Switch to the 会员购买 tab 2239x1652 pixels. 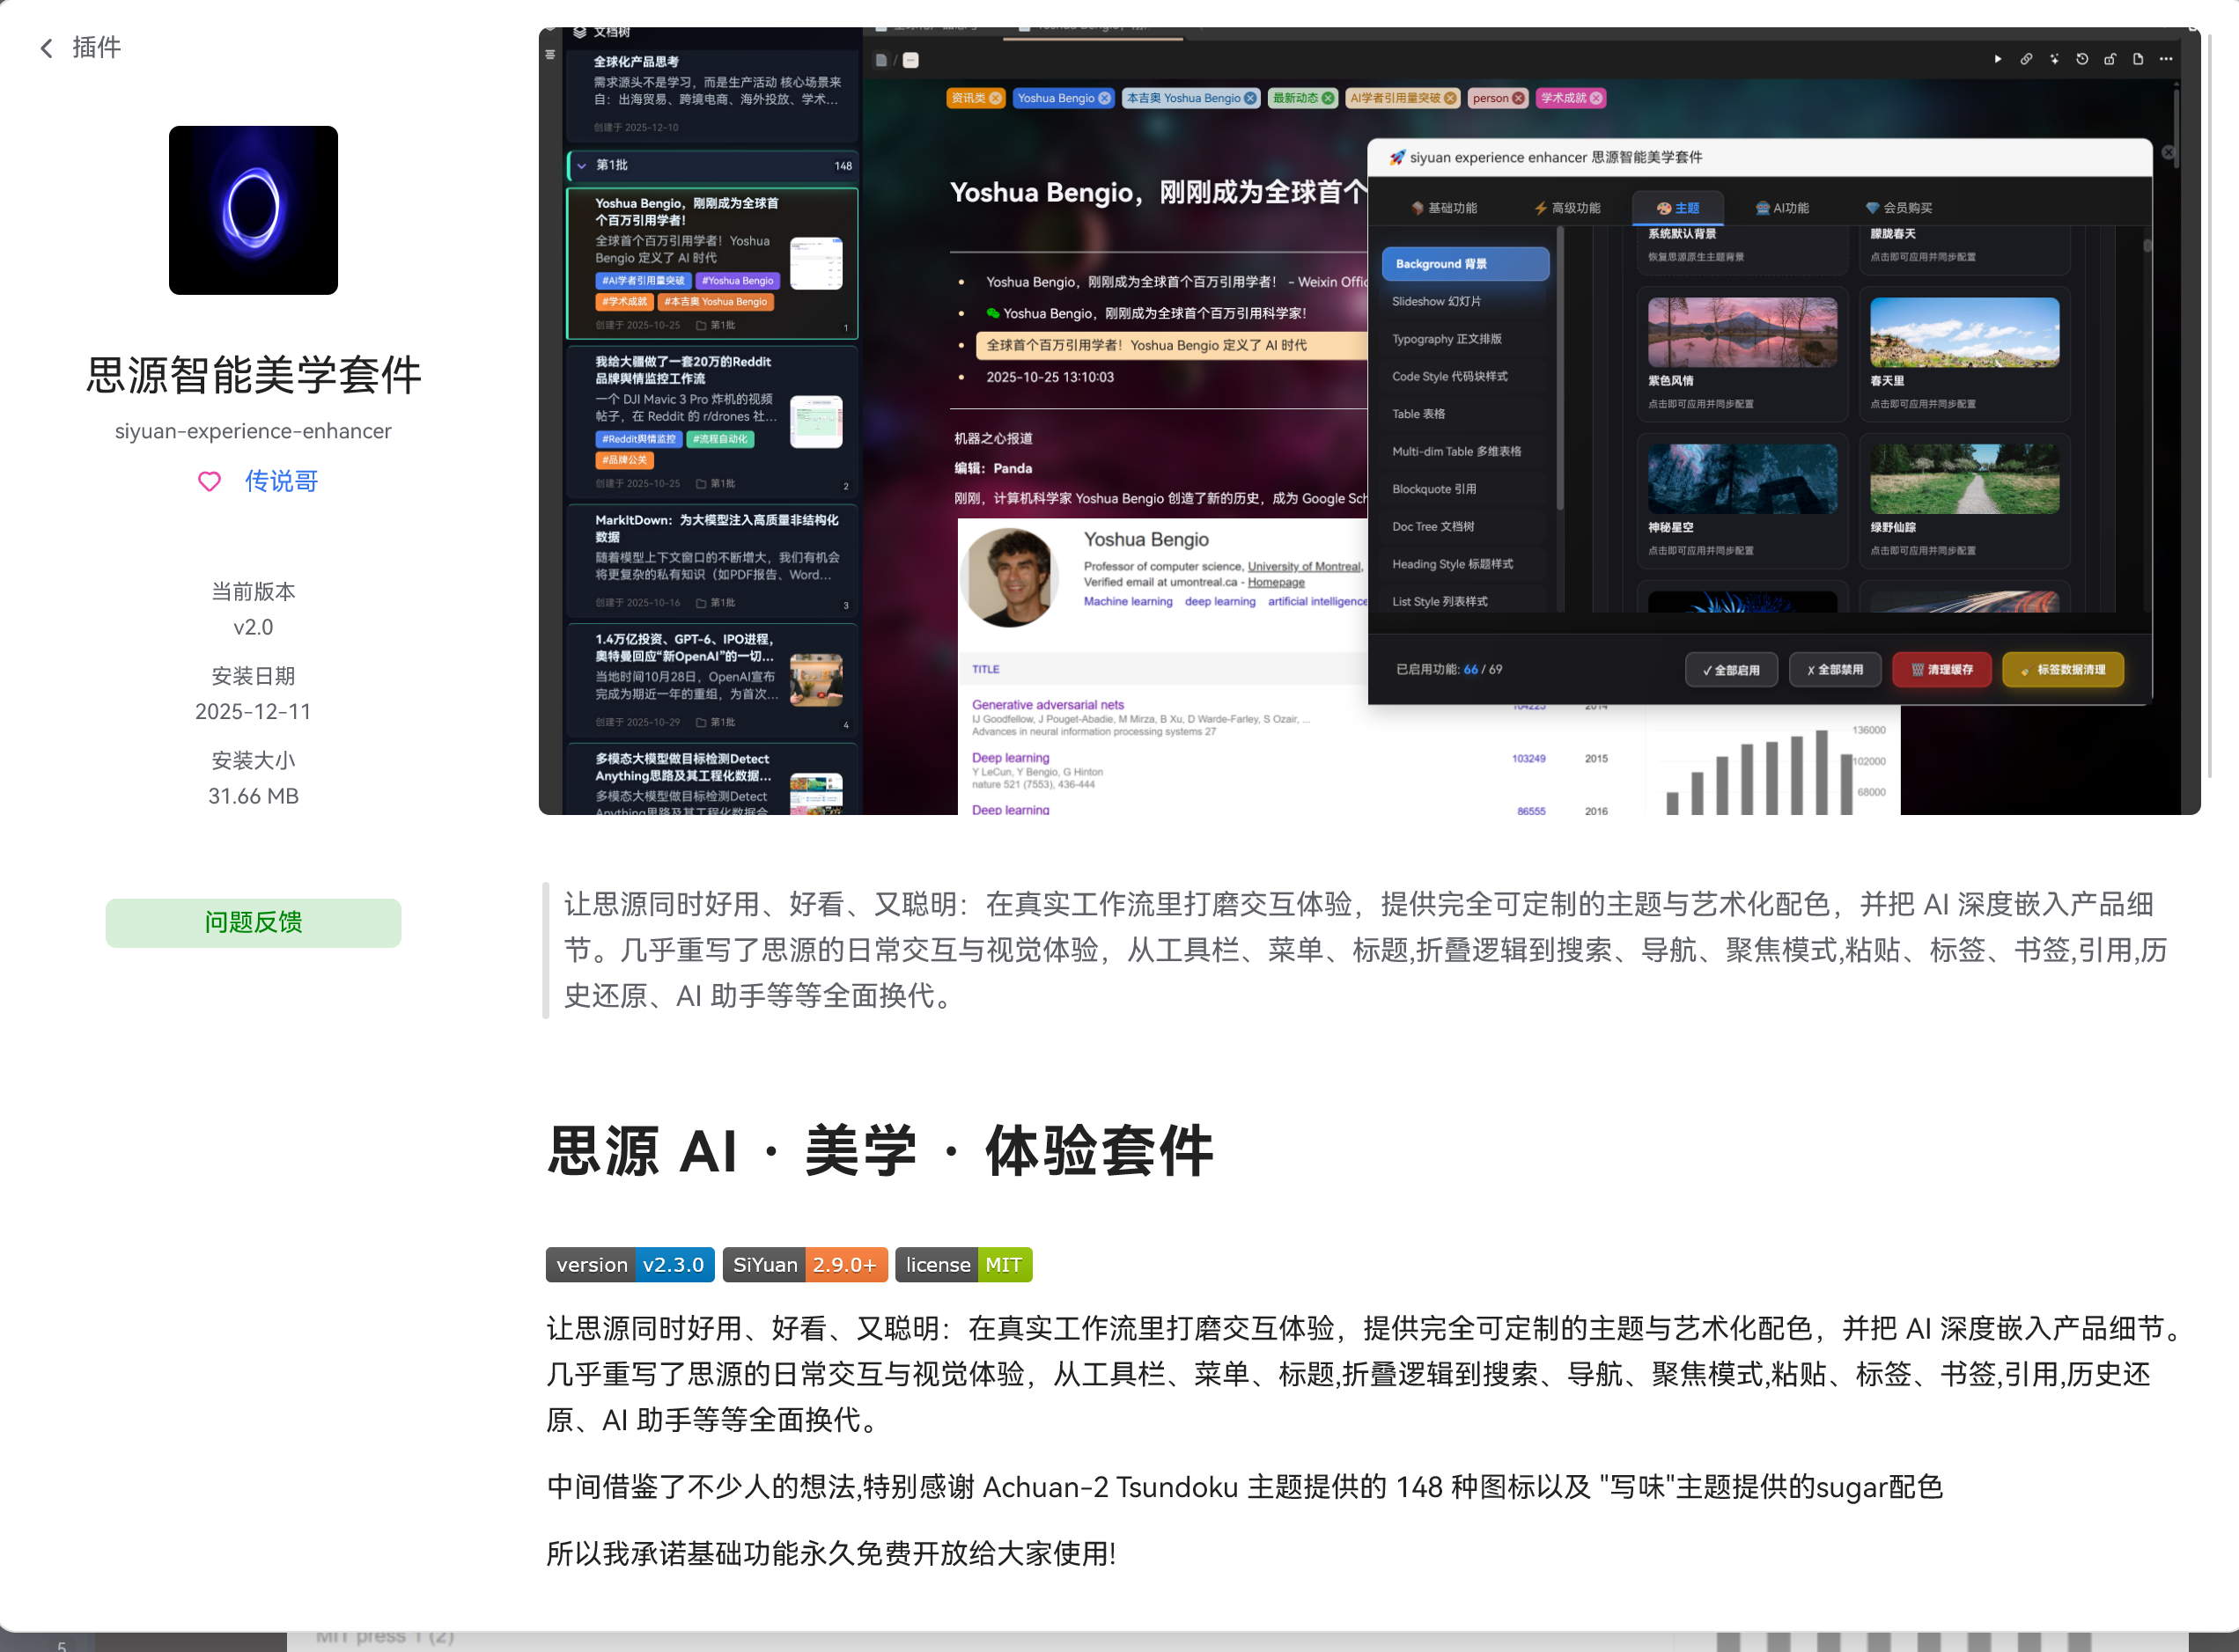[1900, 207]
